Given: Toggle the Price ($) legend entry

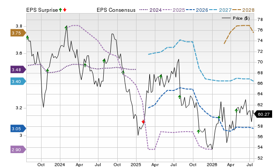Looking at the screenshot, I should coord(236,18).
